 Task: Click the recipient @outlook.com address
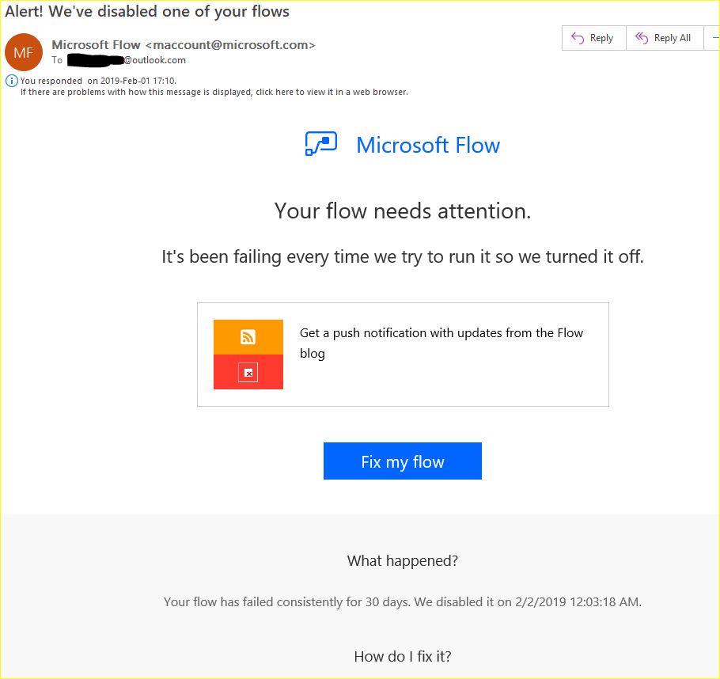pyautogui.click(x=127, y=59)
